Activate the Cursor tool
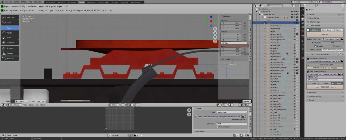The height and width of the screenshot is (140, 346). [x=10, y=22]
